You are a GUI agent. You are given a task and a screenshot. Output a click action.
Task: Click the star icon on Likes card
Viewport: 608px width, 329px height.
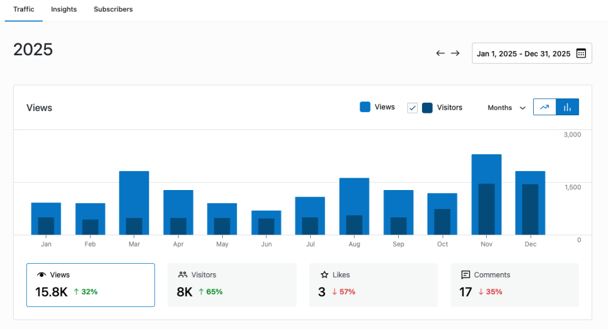(x=325, y=275)
